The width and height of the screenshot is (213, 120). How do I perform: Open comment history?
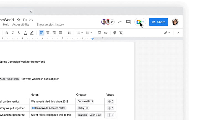tap(128, 22)
